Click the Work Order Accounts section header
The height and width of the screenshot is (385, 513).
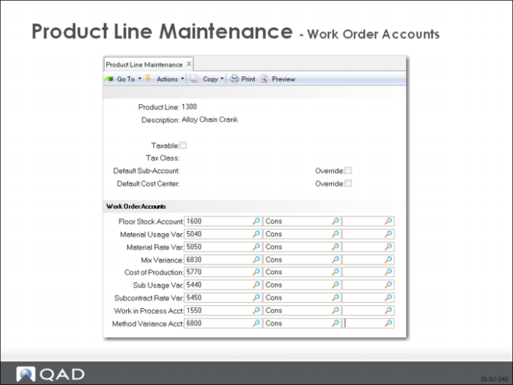point(136,206)
